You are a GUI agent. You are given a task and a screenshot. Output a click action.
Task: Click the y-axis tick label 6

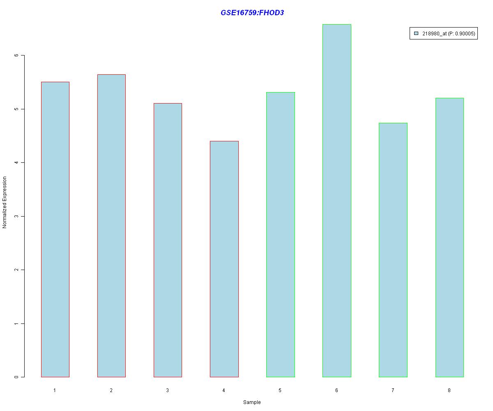[x=17, y=55]
